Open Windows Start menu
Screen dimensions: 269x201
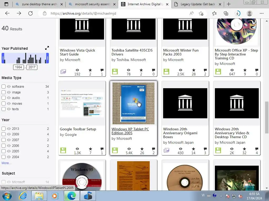(7, 196)
